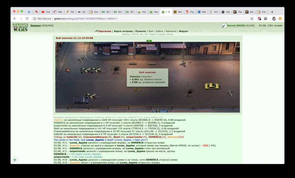The image size is (295, 178).
Task: Bookmark this page with the star
Action: (x=252, y=19)
